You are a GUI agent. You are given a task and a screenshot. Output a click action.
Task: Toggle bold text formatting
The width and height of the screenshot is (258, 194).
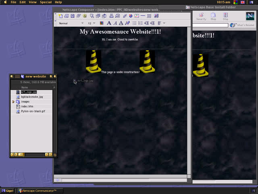109,23
